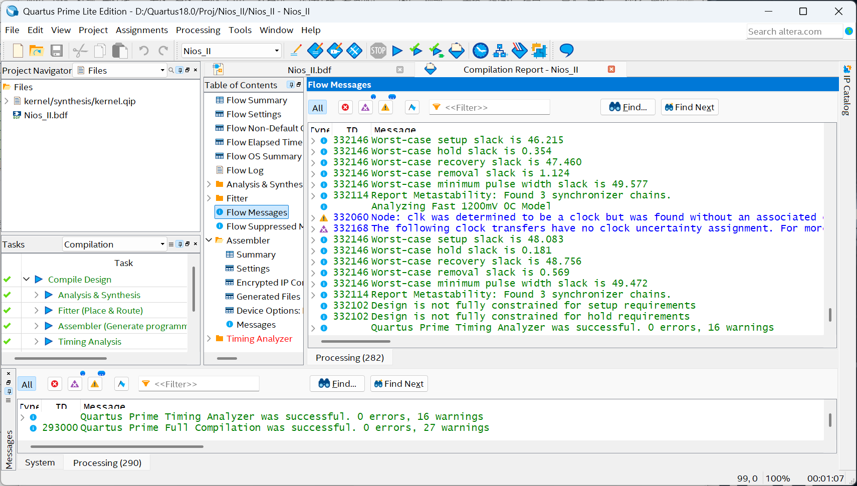The image size is (857, 486).
Task: Save with the floppy disk icon
Action: point(57,51)
